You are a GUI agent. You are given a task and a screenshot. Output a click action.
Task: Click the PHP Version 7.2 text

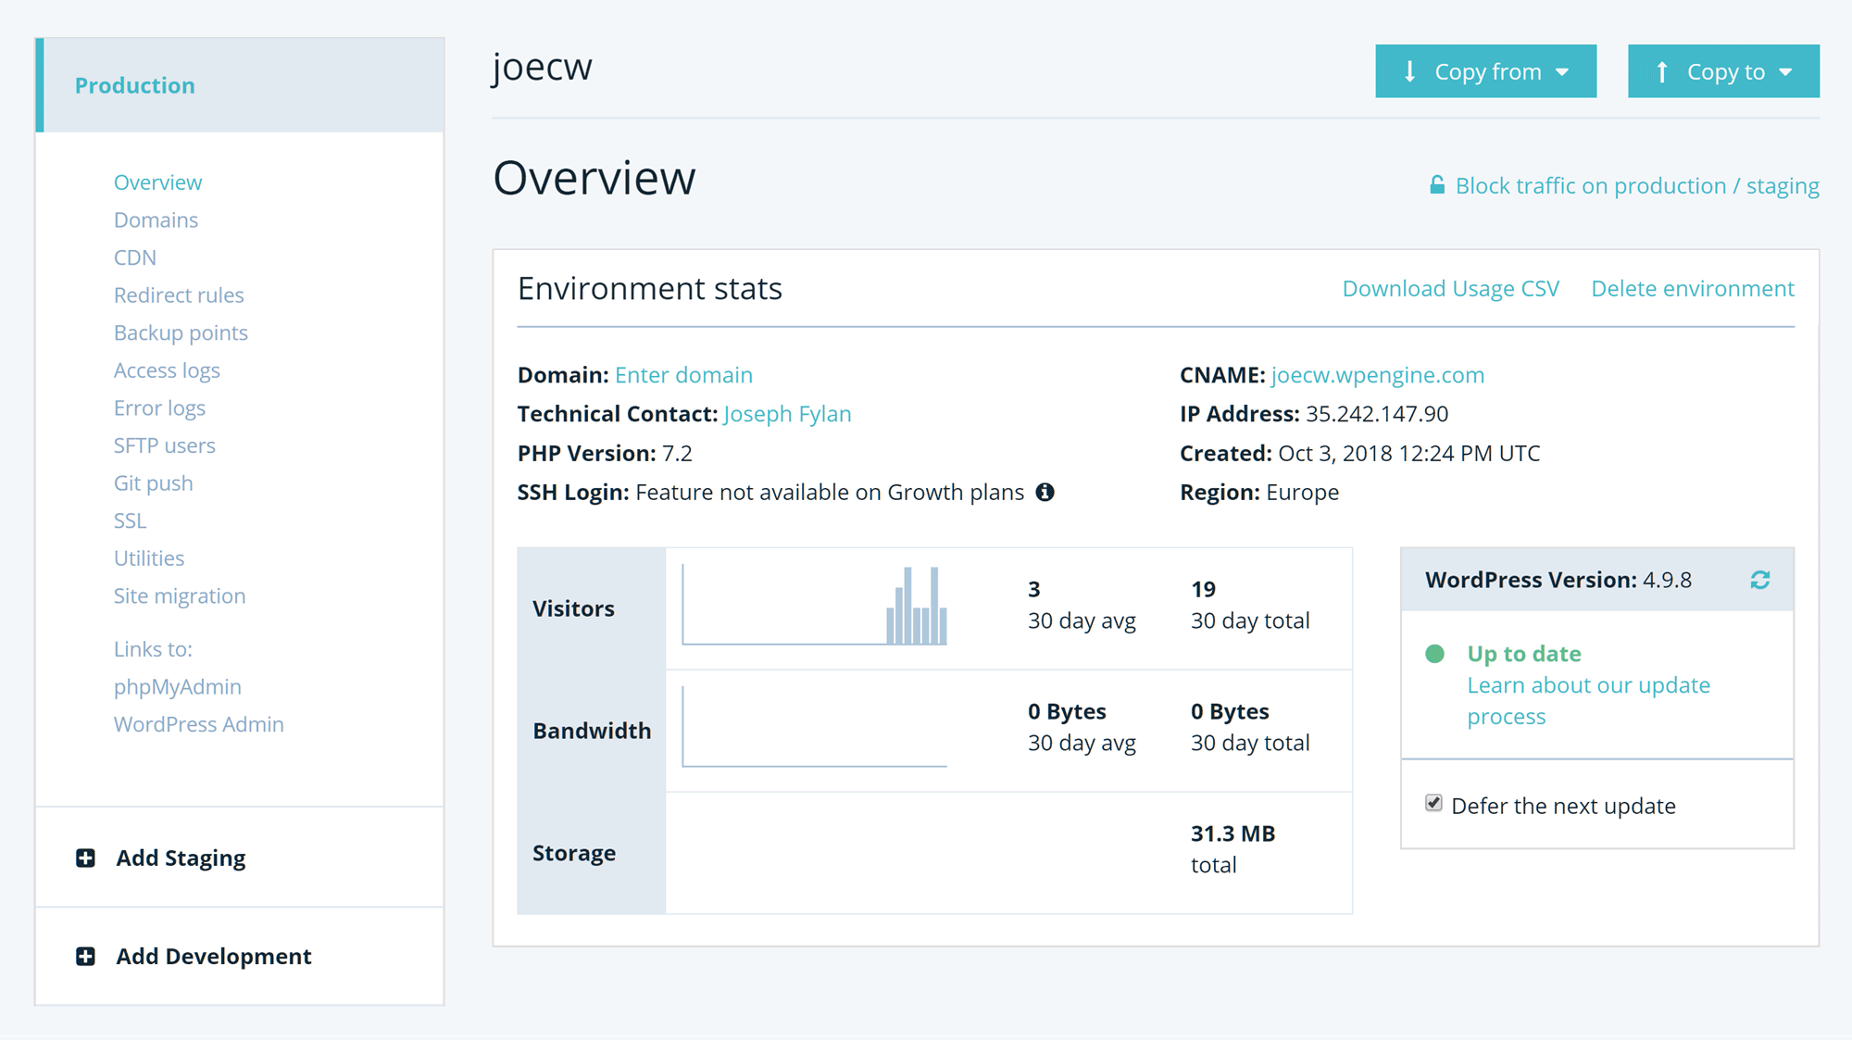pos(605,454)
